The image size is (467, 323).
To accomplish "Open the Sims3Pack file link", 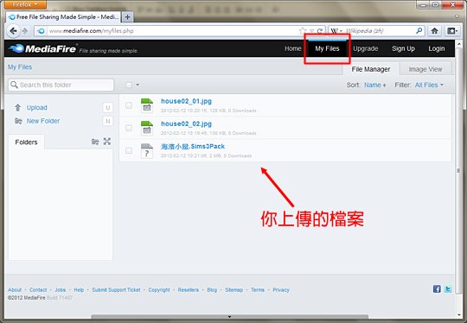I will coord(193,146).
